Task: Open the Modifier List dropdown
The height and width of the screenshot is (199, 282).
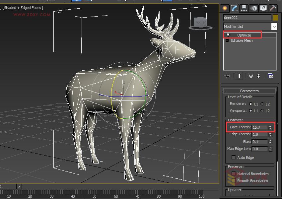Action: (x=274, y=27)
